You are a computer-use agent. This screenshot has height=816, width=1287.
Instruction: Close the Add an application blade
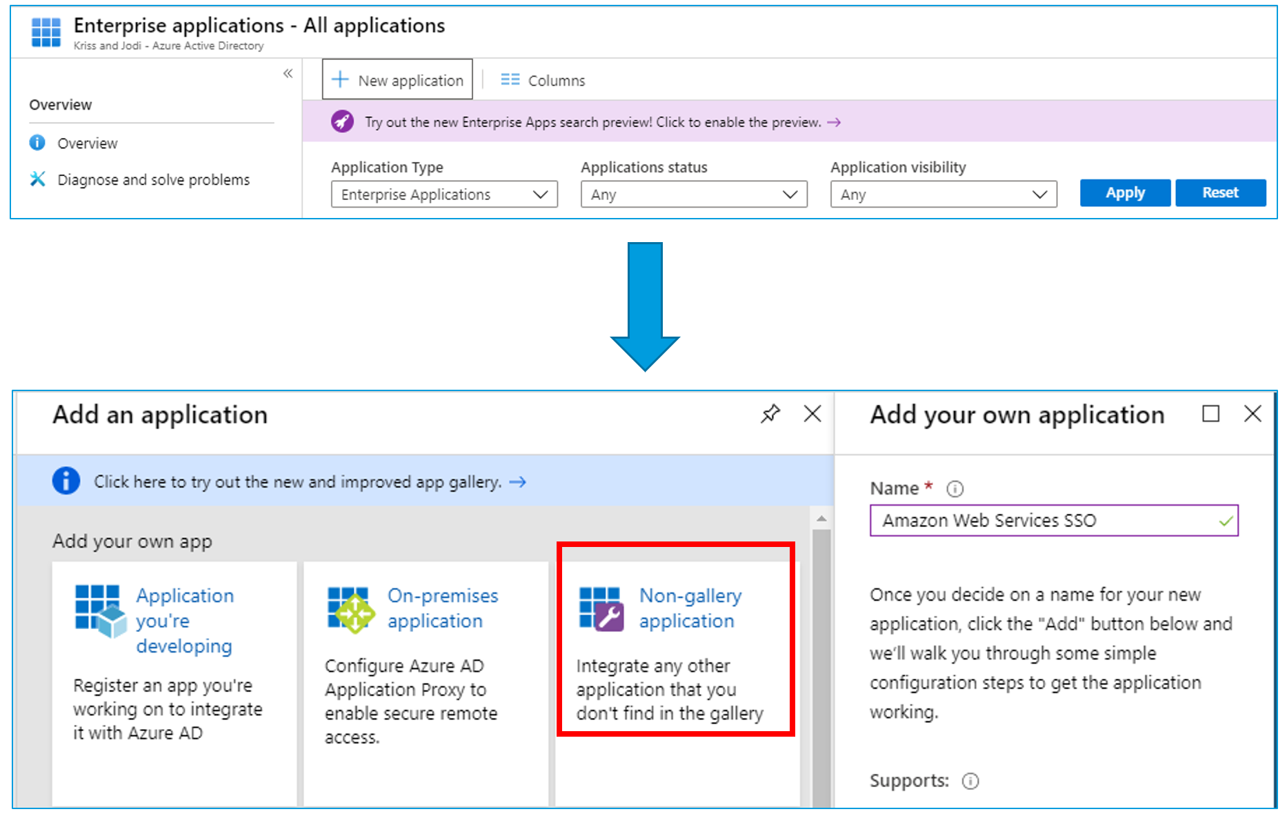[x=812, y=414]
